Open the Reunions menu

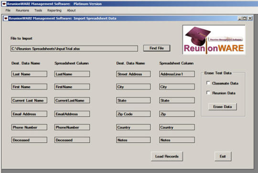click(22, 11)
